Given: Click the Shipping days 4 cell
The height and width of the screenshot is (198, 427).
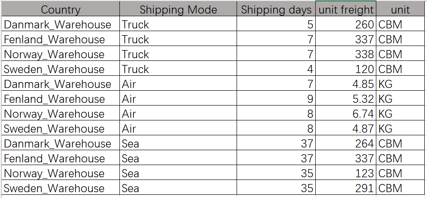Looking at the screenshot, I should [276, 69].
